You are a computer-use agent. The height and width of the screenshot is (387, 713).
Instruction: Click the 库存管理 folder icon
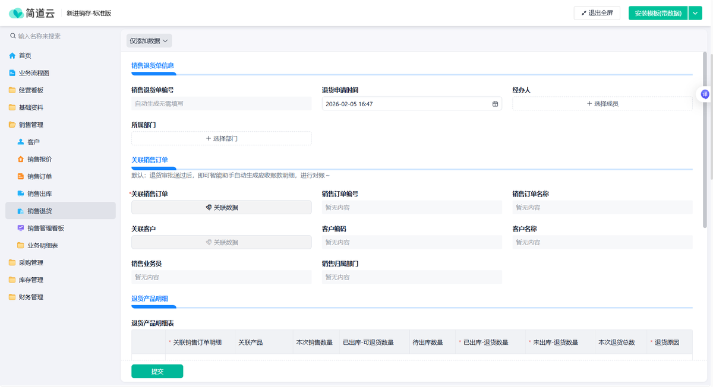click(x=12, y=280)
